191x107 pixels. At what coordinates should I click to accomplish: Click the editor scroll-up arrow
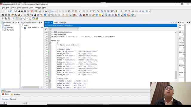tap(176, 32)
